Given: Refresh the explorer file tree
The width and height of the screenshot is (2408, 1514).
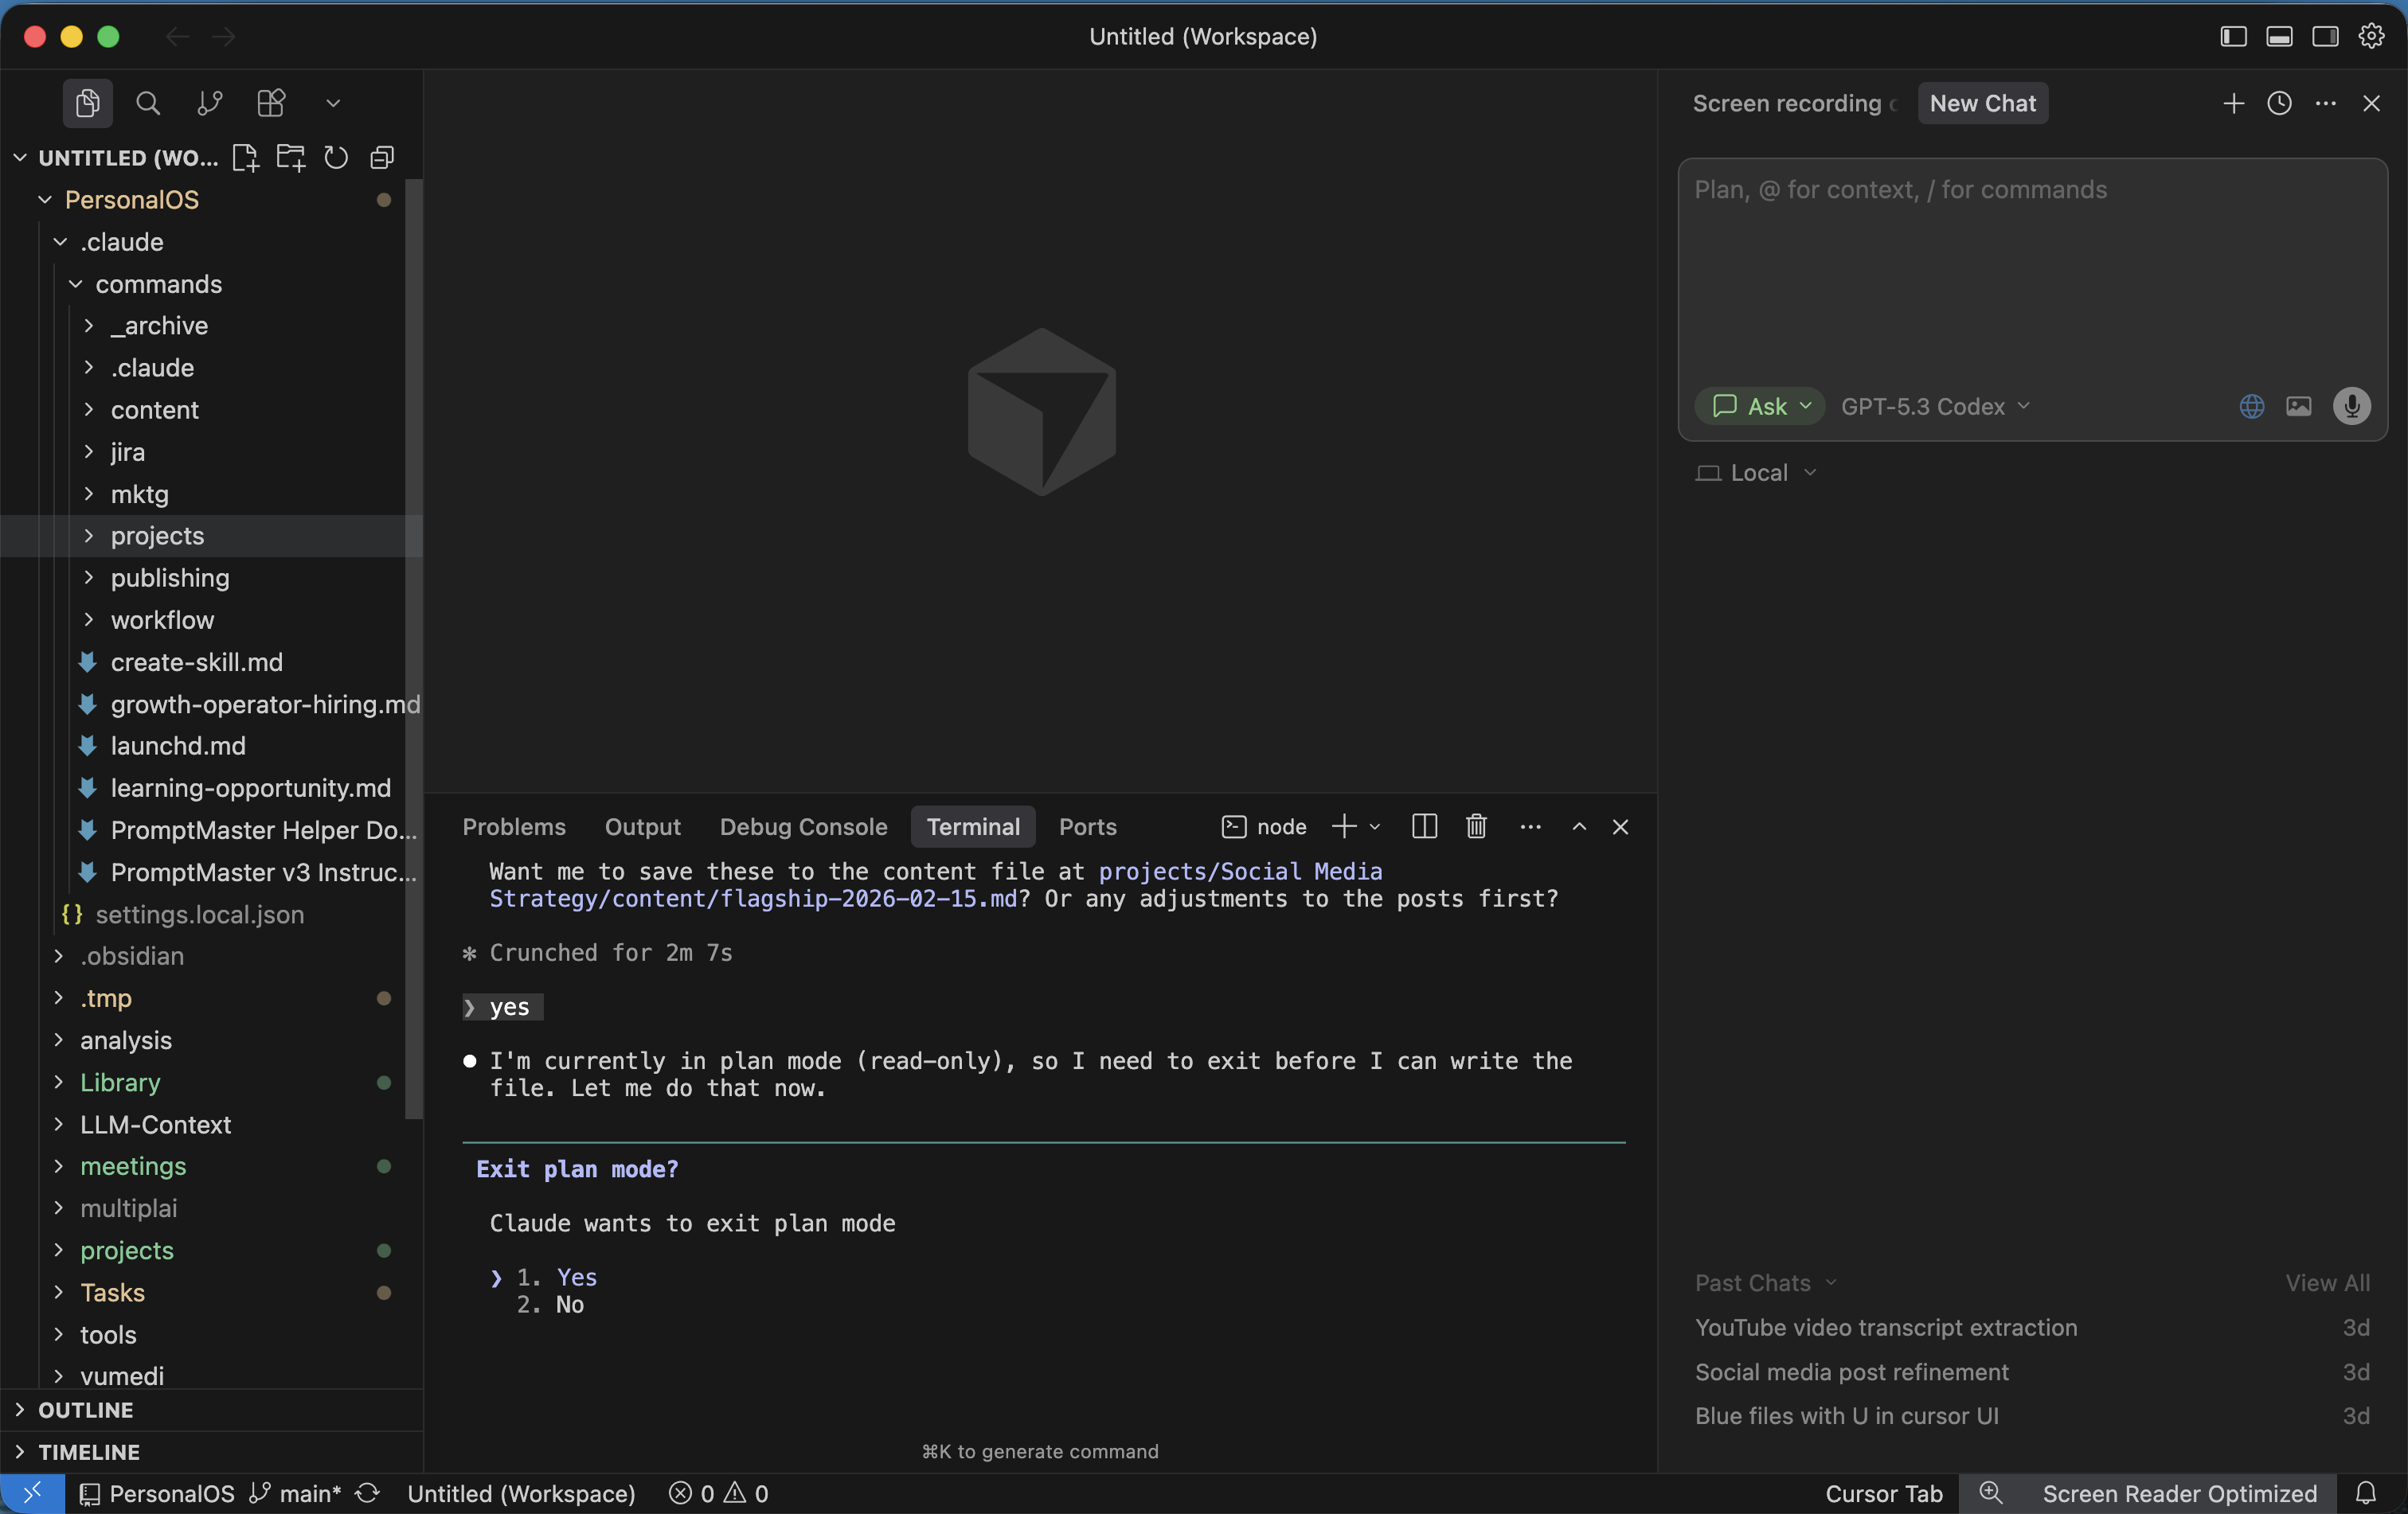Looking at the screenshot, I should [x=336, y=158].
